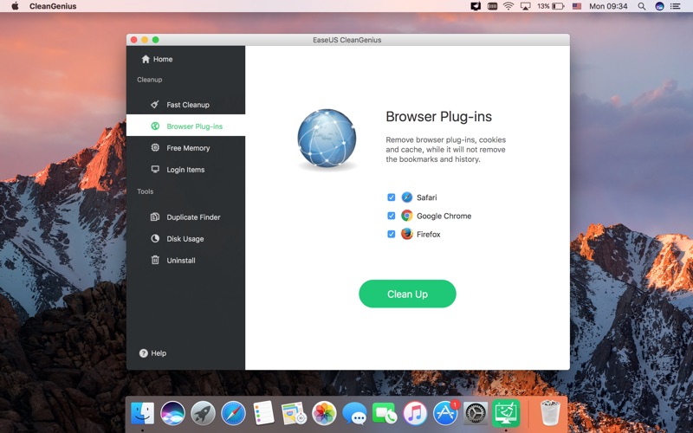Open Reminders from the Dock

click(264, 414)
